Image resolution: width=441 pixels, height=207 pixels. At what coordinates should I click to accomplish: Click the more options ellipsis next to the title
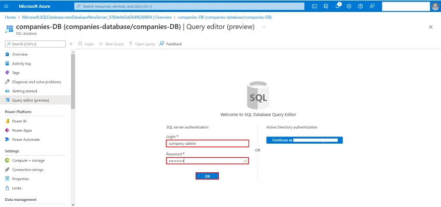point(264,27)
